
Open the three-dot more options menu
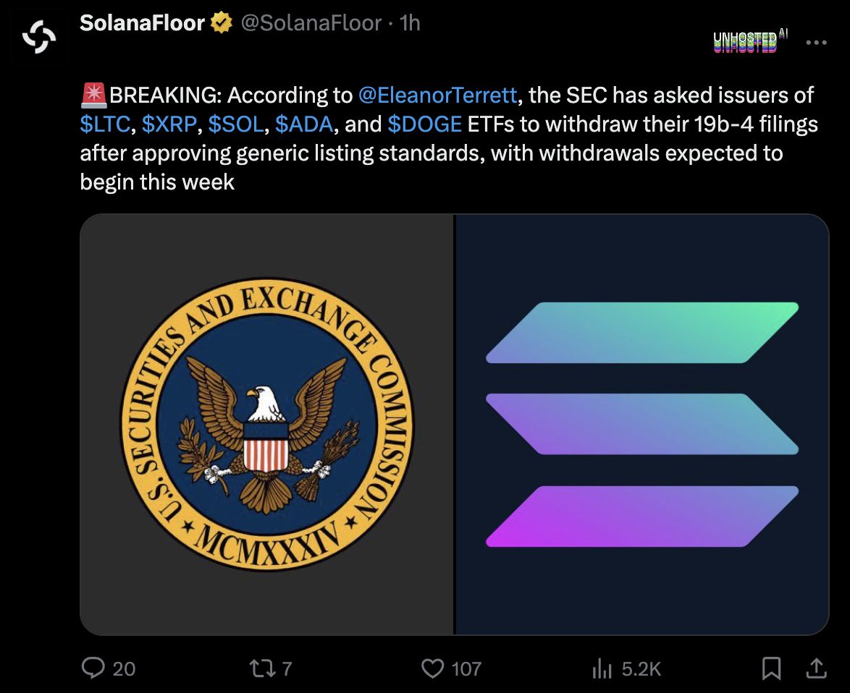click(x=817, y=42)
